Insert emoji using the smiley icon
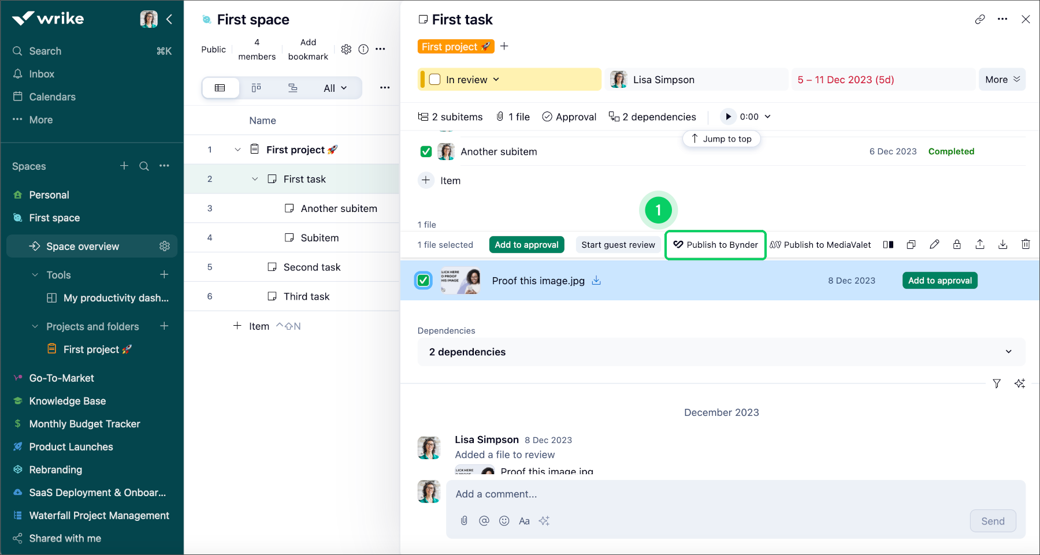 coord(504,521)
